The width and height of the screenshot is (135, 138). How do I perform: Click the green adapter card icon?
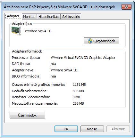click(x=16, y=31)
